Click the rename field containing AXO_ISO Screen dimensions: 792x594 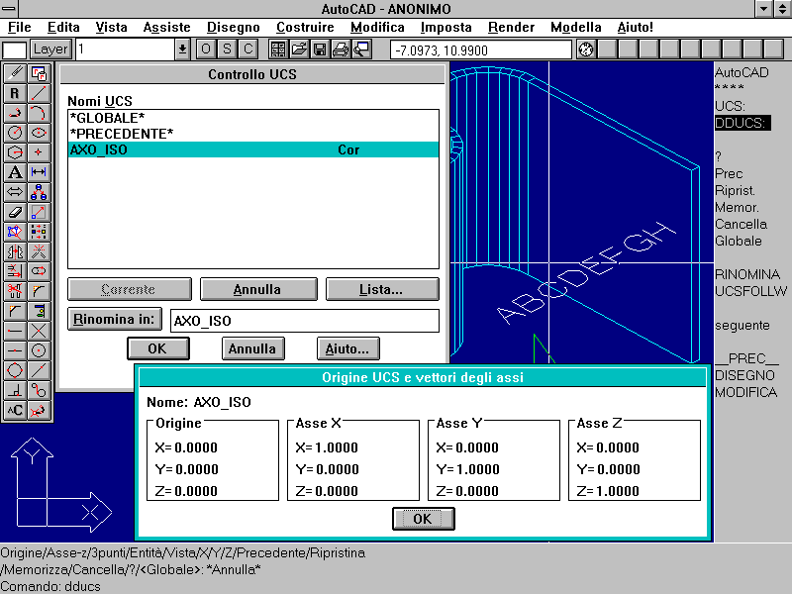click(x=305, y=321)
